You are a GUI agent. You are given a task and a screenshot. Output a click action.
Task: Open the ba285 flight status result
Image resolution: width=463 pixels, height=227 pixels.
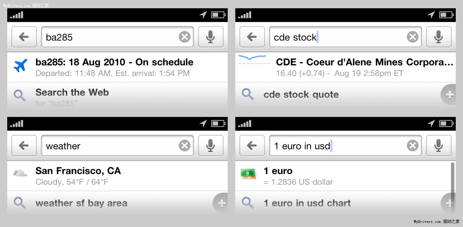[114, 67]
